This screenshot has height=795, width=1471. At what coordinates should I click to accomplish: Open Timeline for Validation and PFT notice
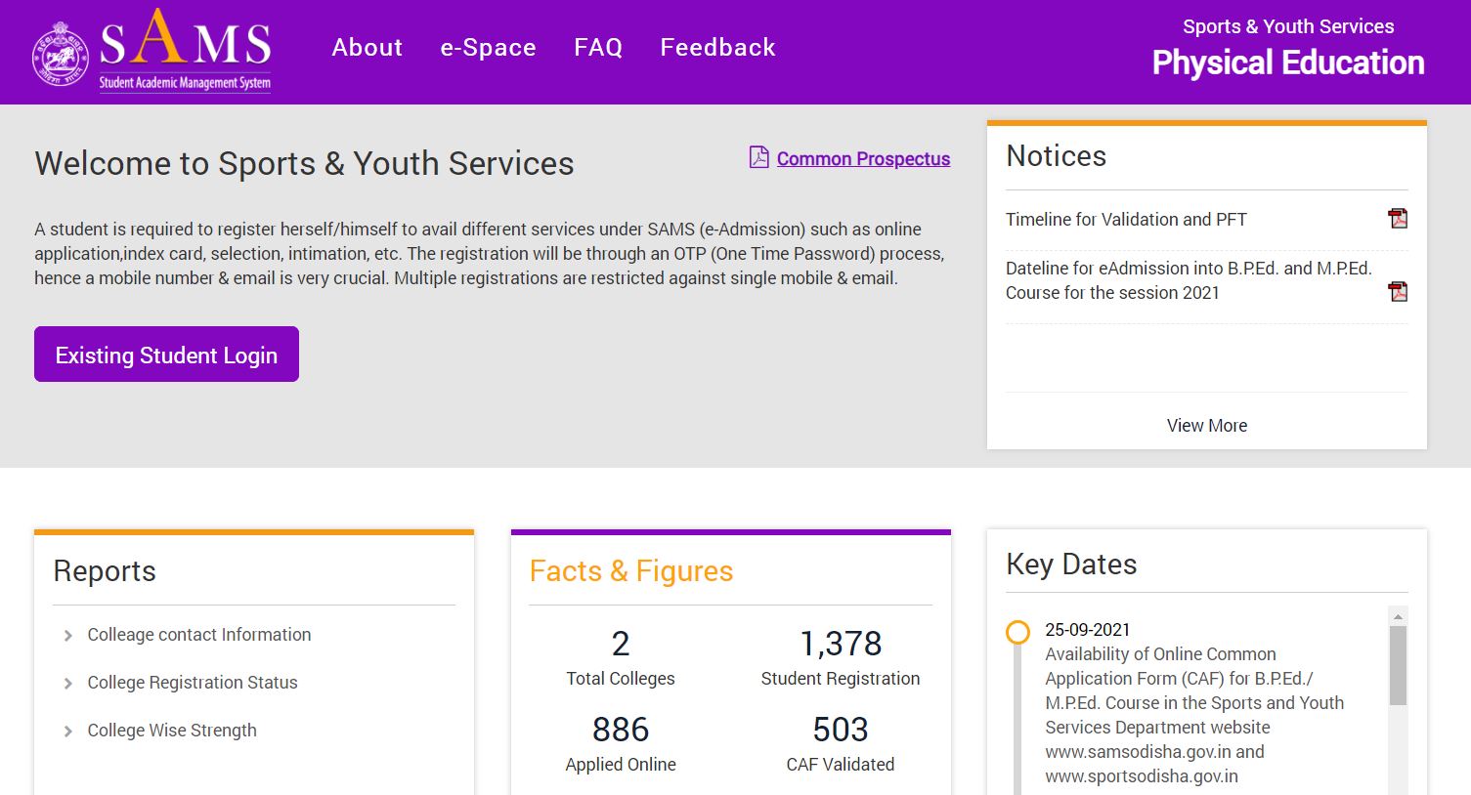1126,220
